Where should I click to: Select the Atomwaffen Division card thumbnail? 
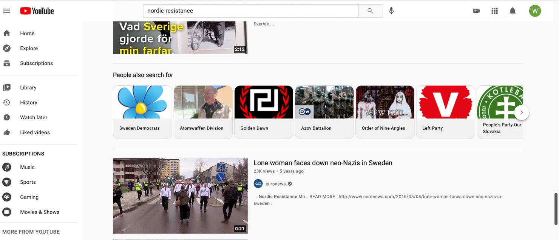(x=203, y=102)
